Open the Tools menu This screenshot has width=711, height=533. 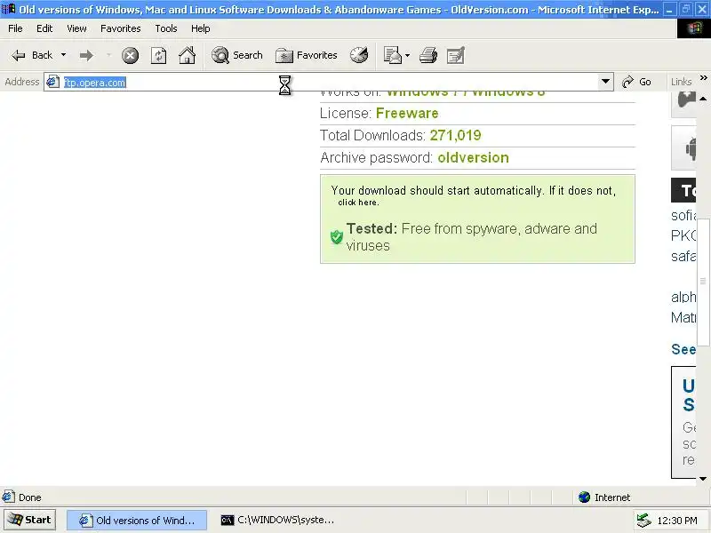click(166, 28)
